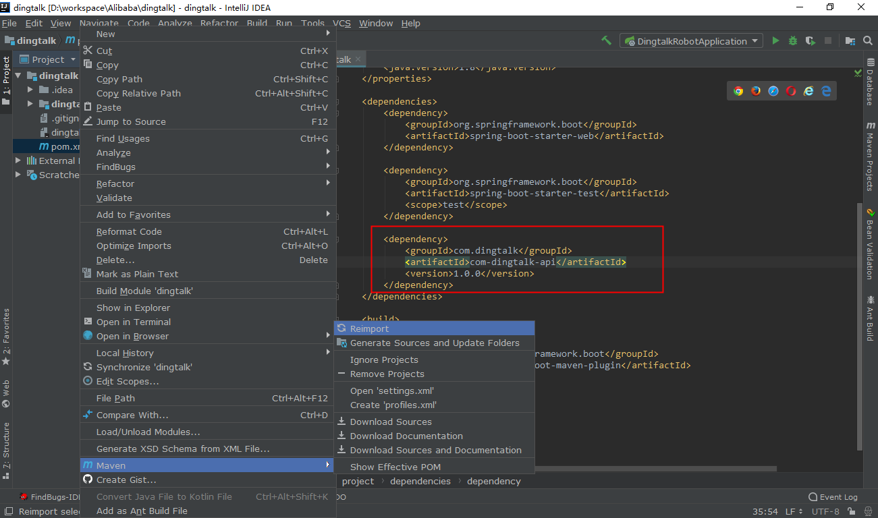Start debugging with the green bug icon
This screenshot has height=518, width=878.
793,40
